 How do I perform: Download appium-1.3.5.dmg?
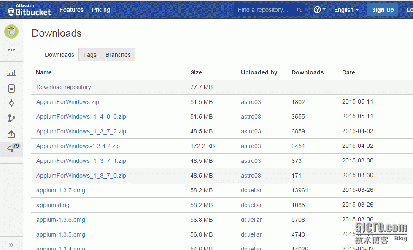(61, 234)
